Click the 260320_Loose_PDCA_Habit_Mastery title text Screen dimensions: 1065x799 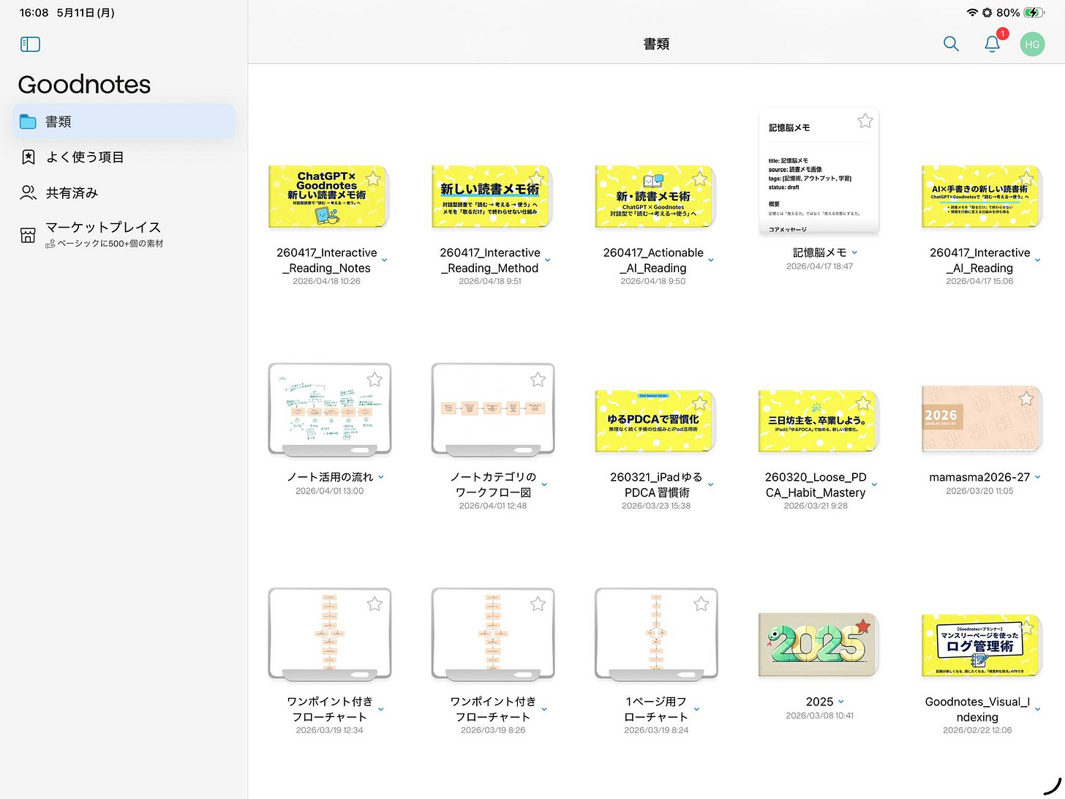(816, 484)
